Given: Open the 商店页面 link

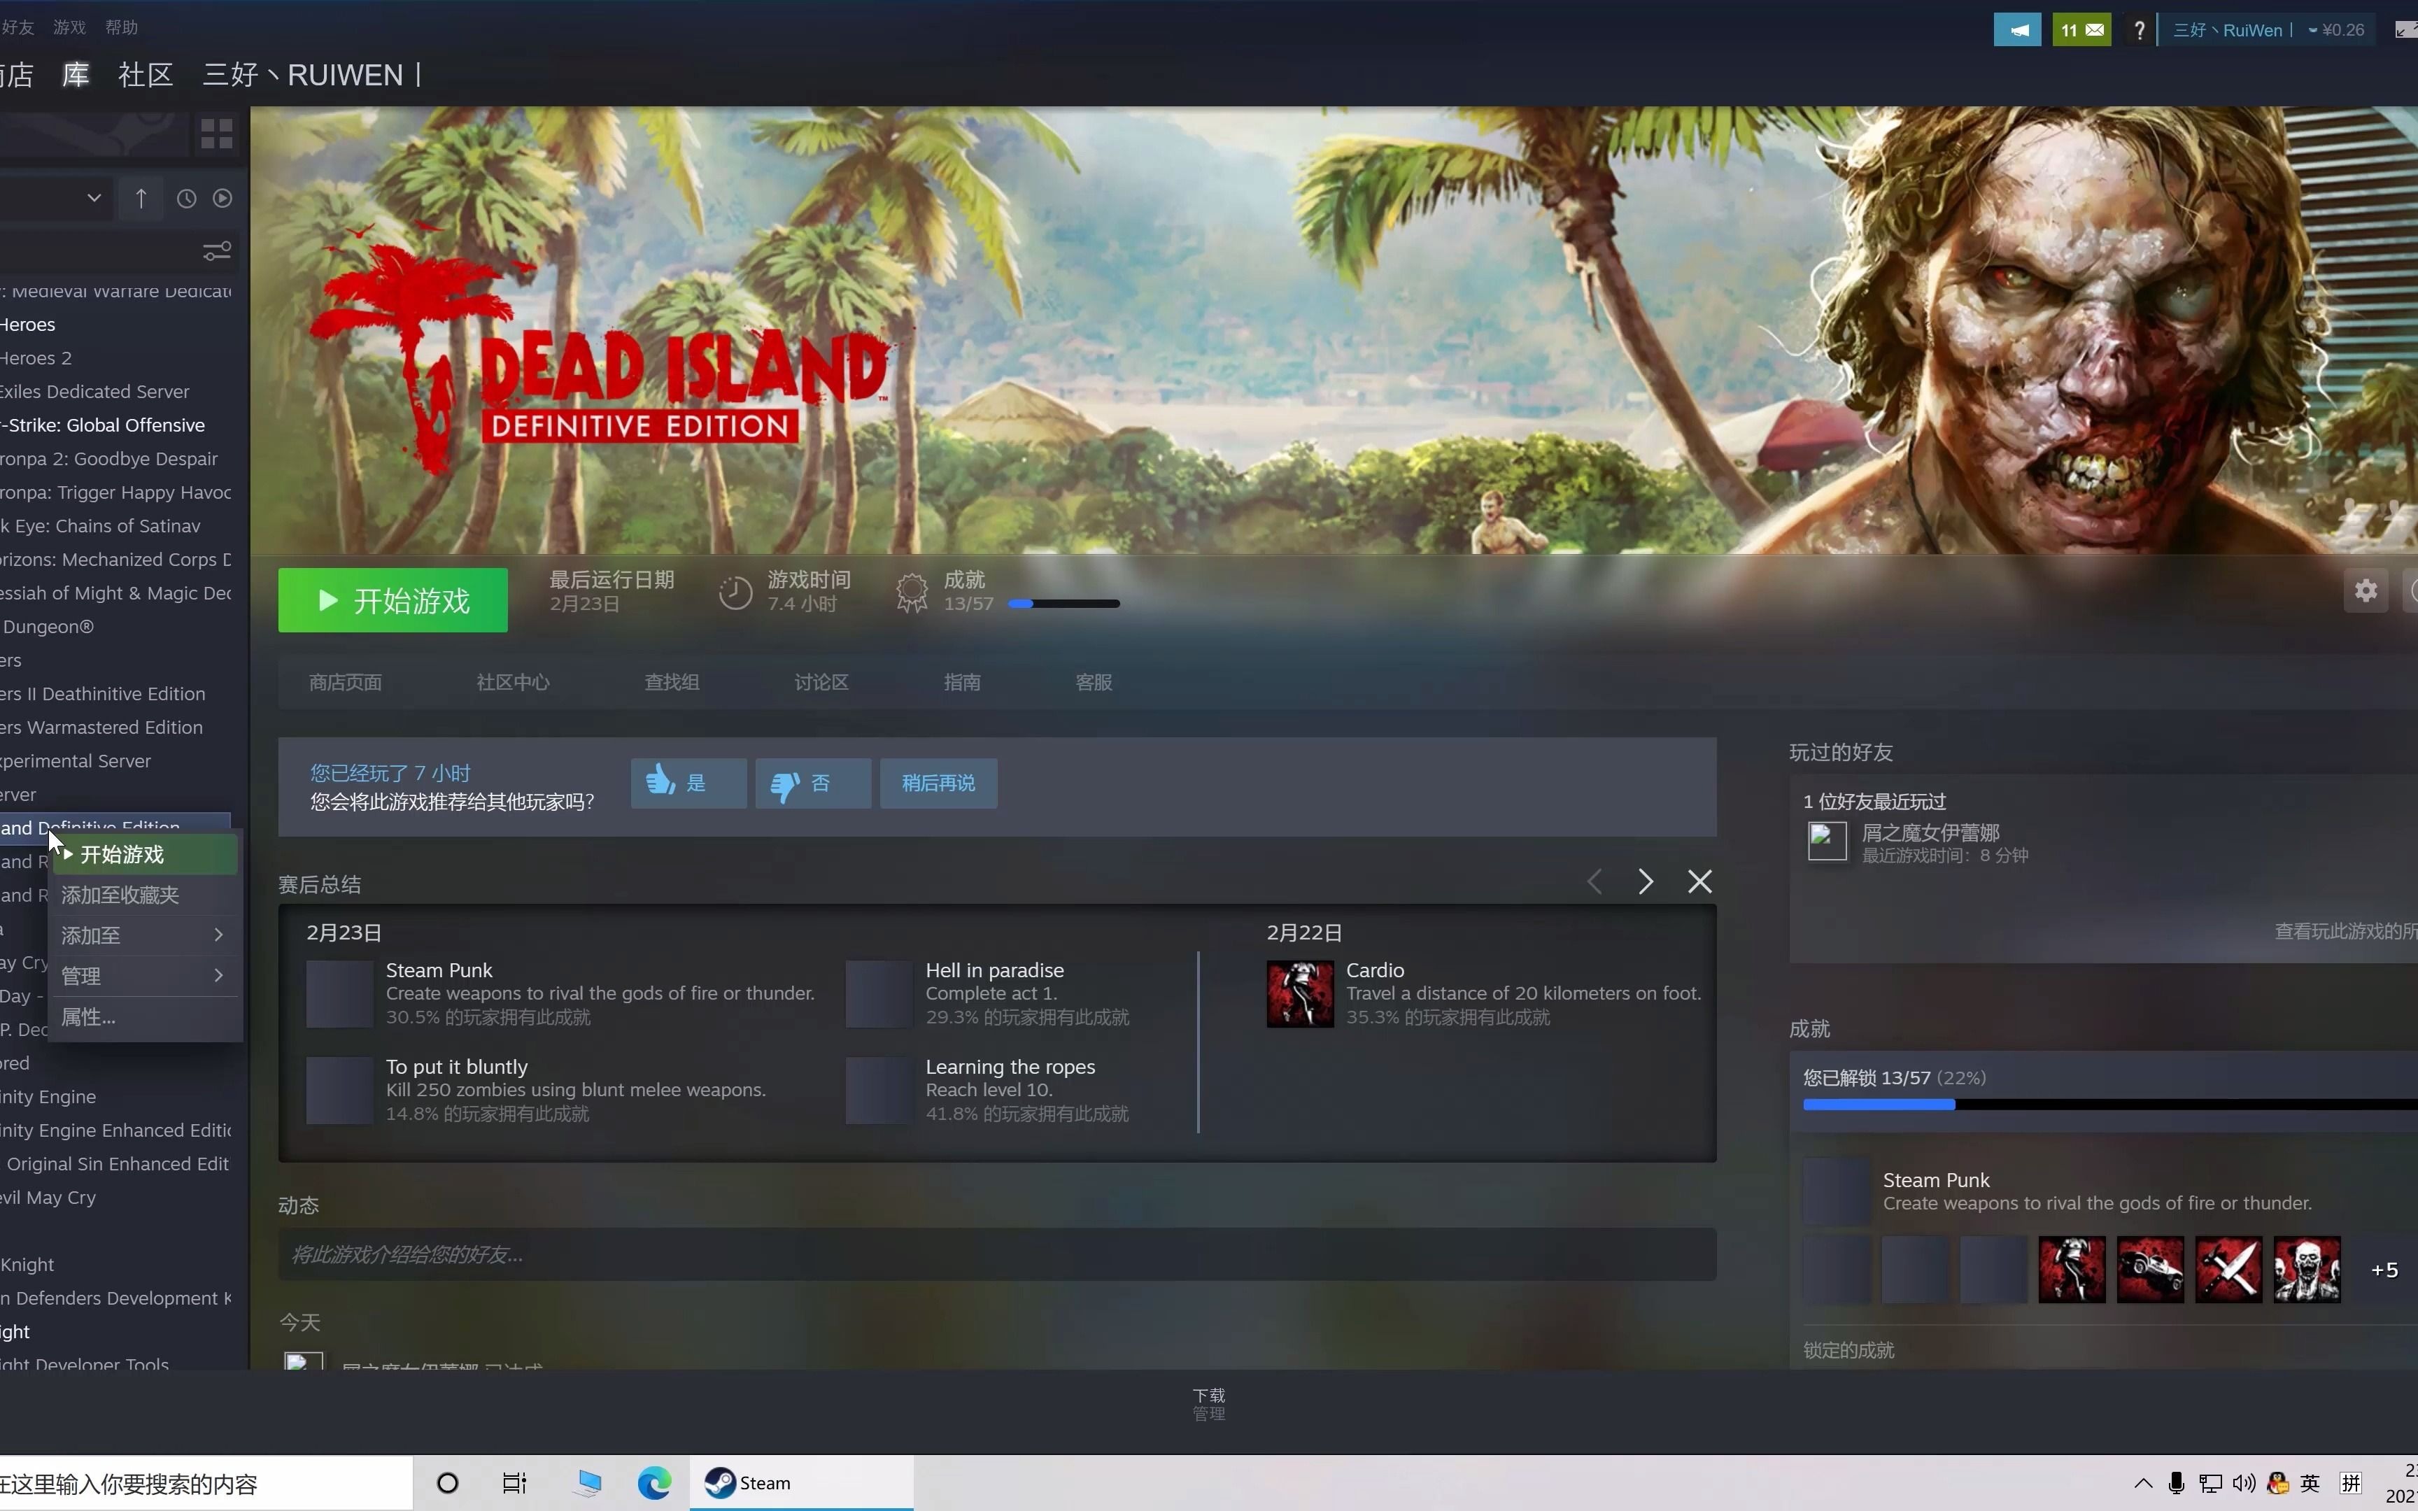Looking at the screenshot, I should click(346, 683).
